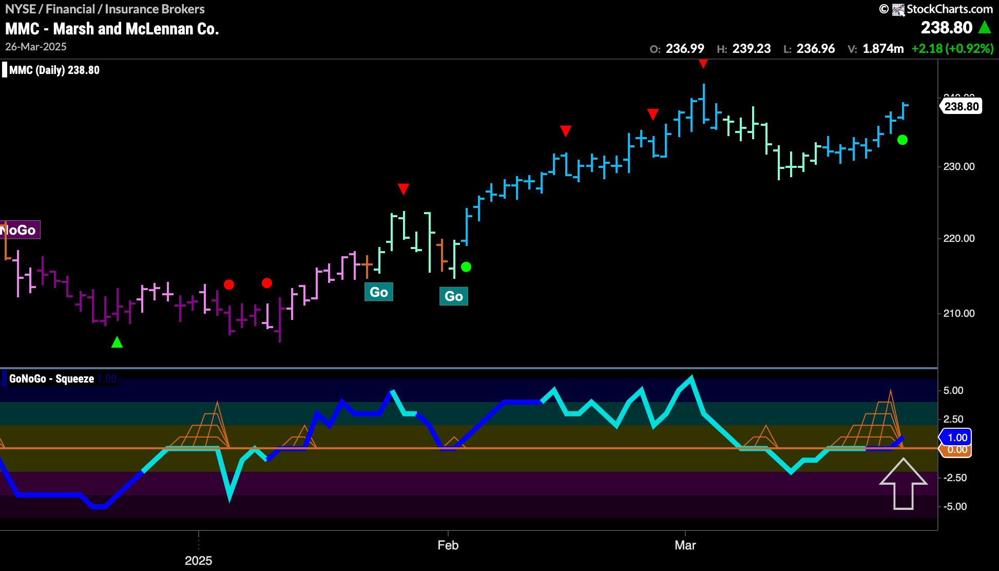999x571 pixels.
Task: Click the first red circle marker in January
Action: point(229,284)
